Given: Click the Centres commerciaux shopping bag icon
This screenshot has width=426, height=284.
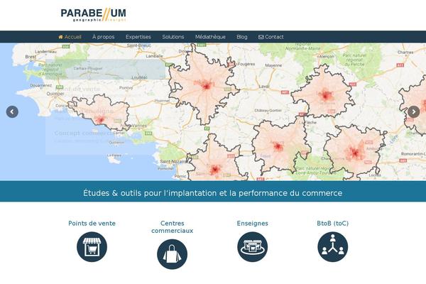Looking at the screenshot, I should tap(173, 254).
